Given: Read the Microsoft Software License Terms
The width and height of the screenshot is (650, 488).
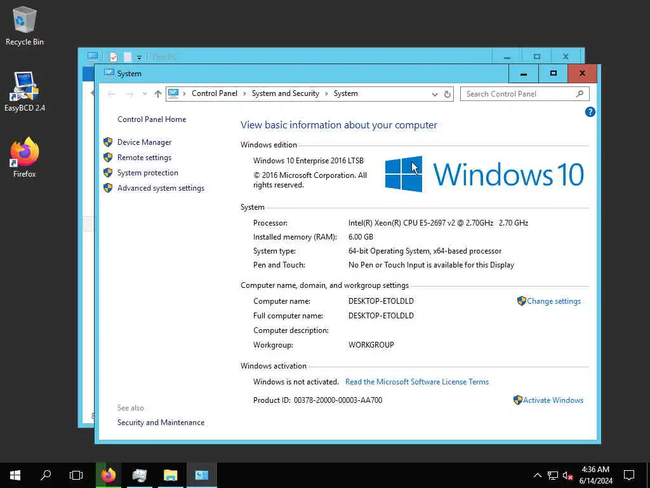Looking at the screenshot, I should [417, 382].
